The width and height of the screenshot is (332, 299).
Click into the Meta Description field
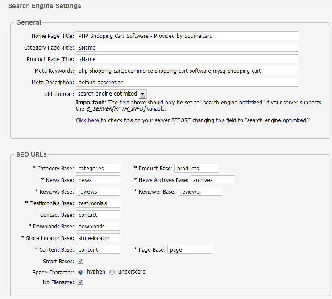click(x=187, y=82)
